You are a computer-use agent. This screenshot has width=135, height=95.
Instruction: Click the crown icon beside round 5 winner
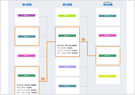point(83,39)
